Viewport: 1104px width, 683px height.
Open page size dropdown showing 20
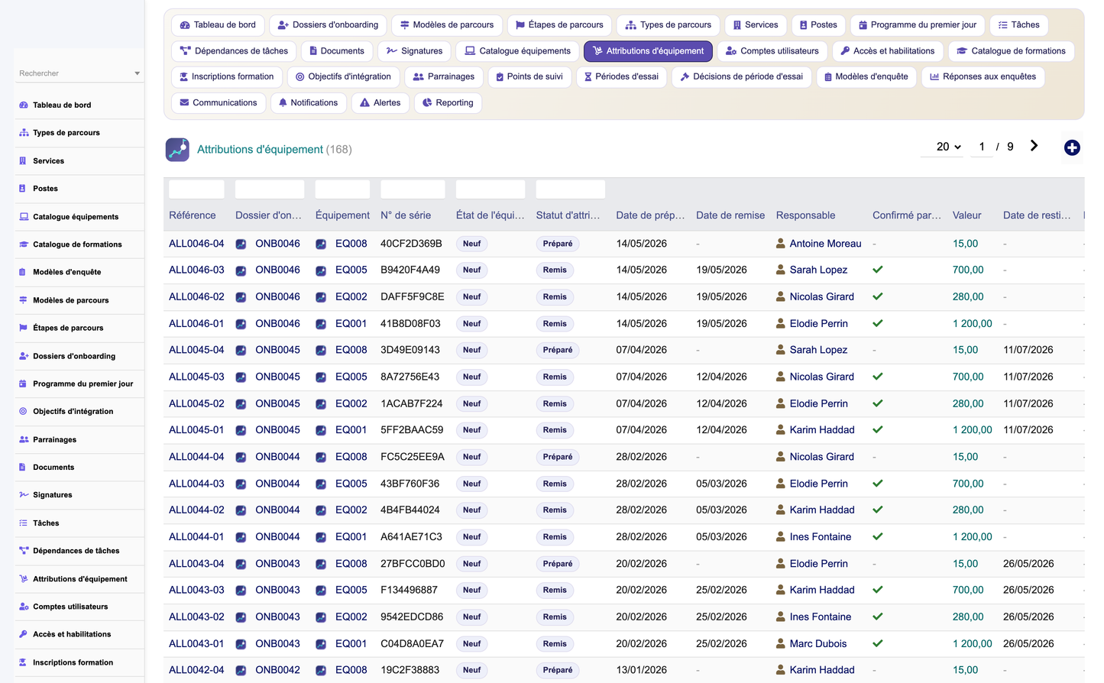coord(948,147)
